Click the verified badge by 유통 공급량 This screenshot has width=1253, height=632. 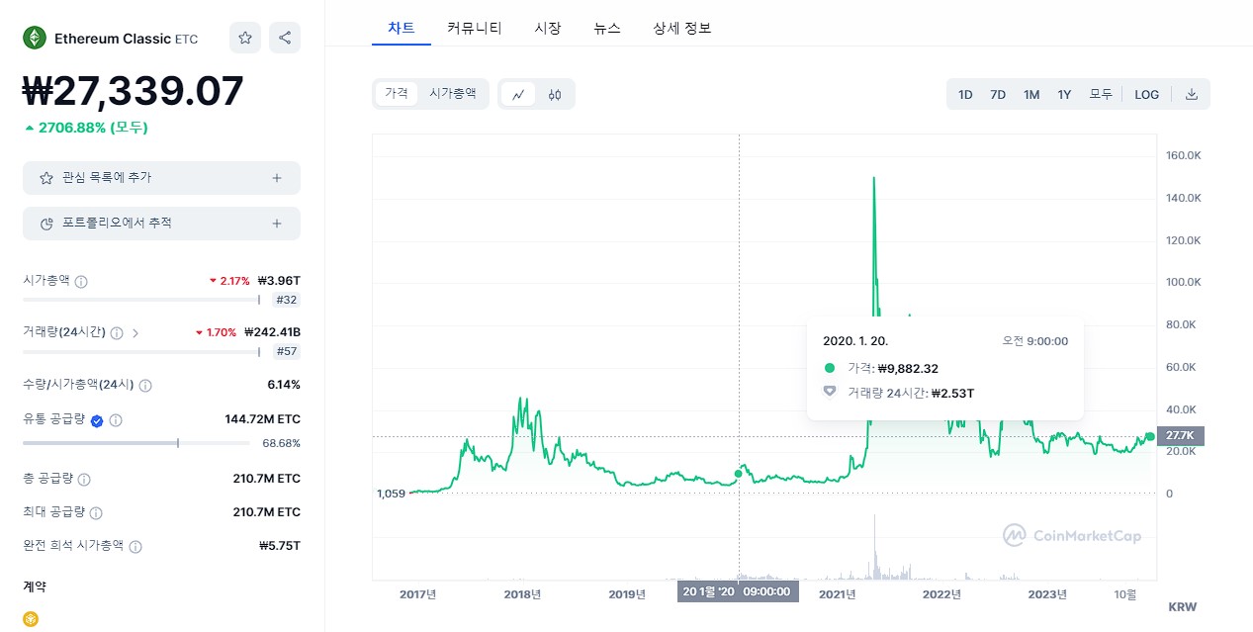pos(97,420)
